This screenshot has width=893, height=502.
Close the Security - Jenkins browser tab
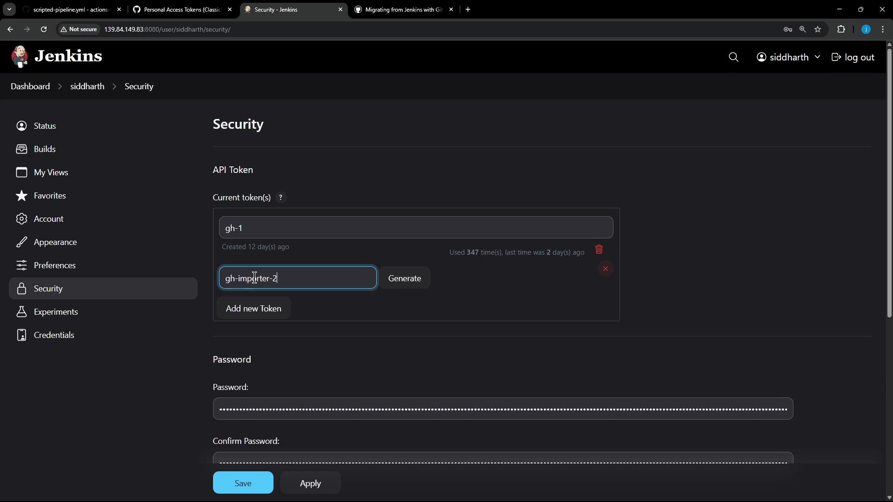pos(340,9)
